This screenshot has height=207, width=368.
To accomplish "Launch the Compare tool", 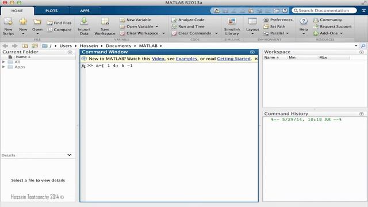I will point(59,29).
